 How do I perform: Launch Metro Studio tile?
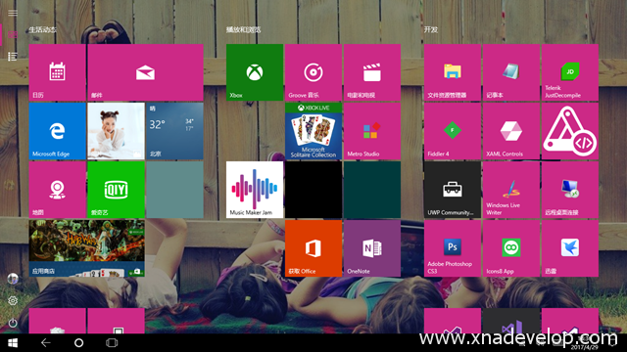[x=372, y=131]
